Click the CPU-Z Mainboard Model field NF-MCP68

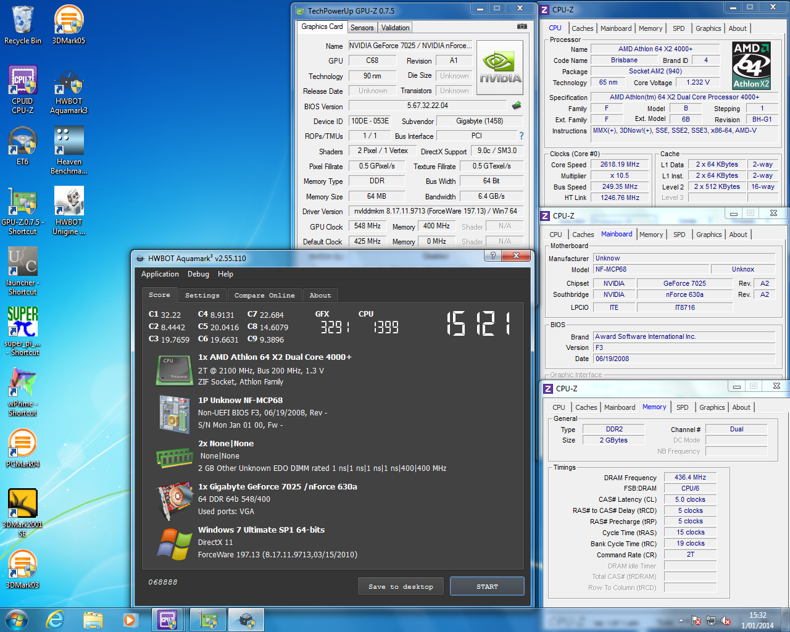coord(651,269)
